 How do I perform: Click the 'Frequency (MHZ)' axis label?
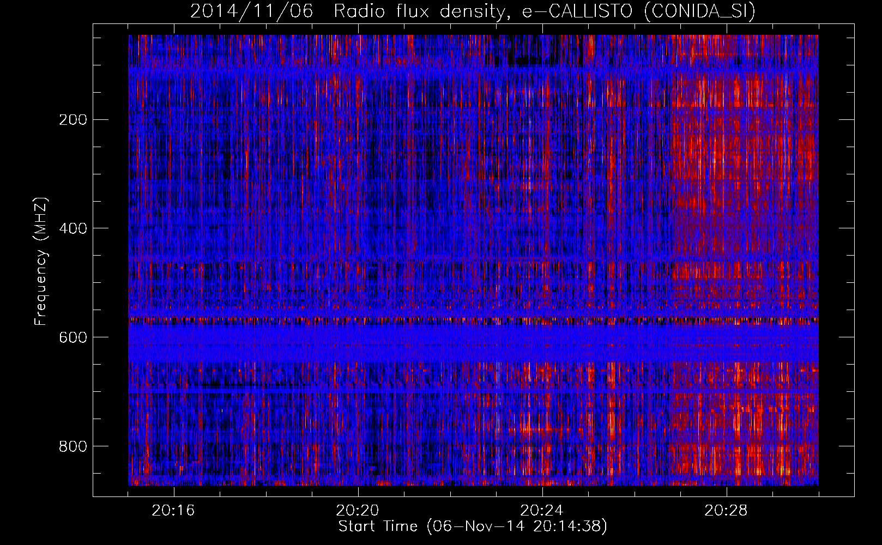pos(41,261)
